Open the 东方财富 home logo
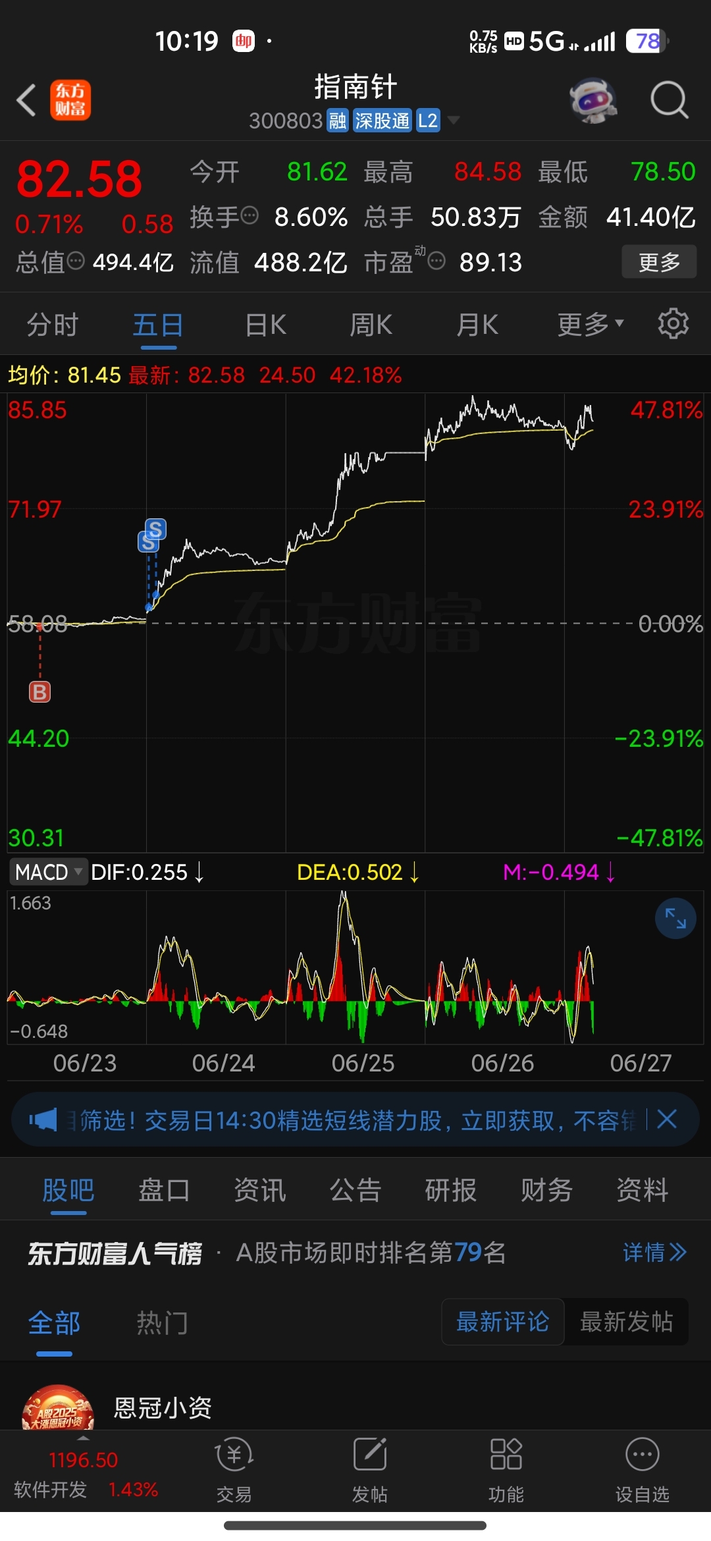711x1541 pixels. coord(70,100)
